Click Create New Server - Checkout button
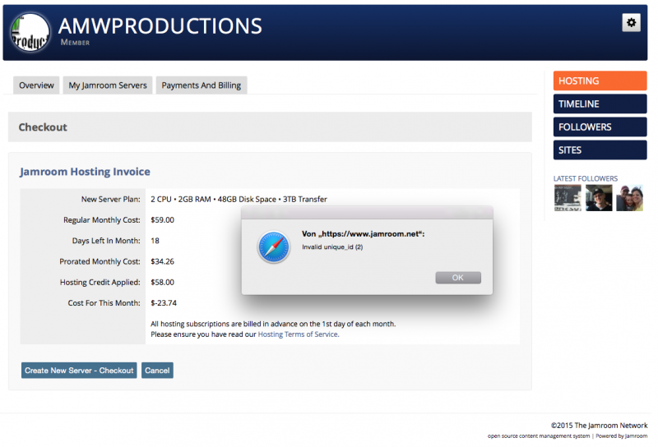 coord(79,371)
